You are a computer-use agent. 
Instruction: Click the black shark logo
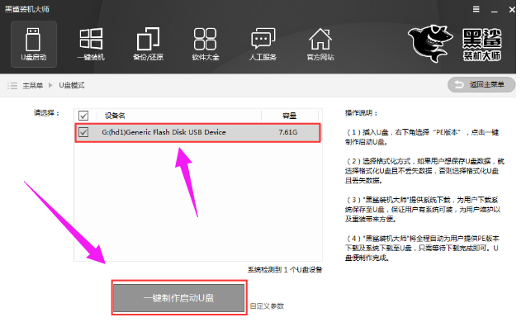pos(430,43)
